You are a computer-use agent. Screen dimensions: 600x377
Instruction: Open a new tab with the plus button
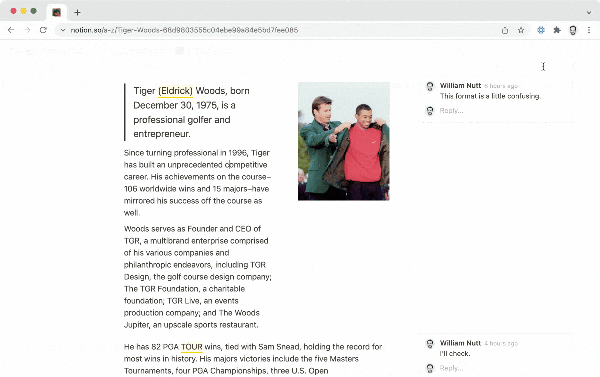click(x=77, y=13)
